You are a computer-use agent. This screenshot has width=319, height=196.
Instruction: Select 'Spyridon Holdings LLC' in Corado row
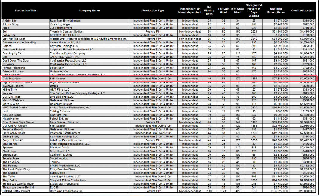(89, 46)
